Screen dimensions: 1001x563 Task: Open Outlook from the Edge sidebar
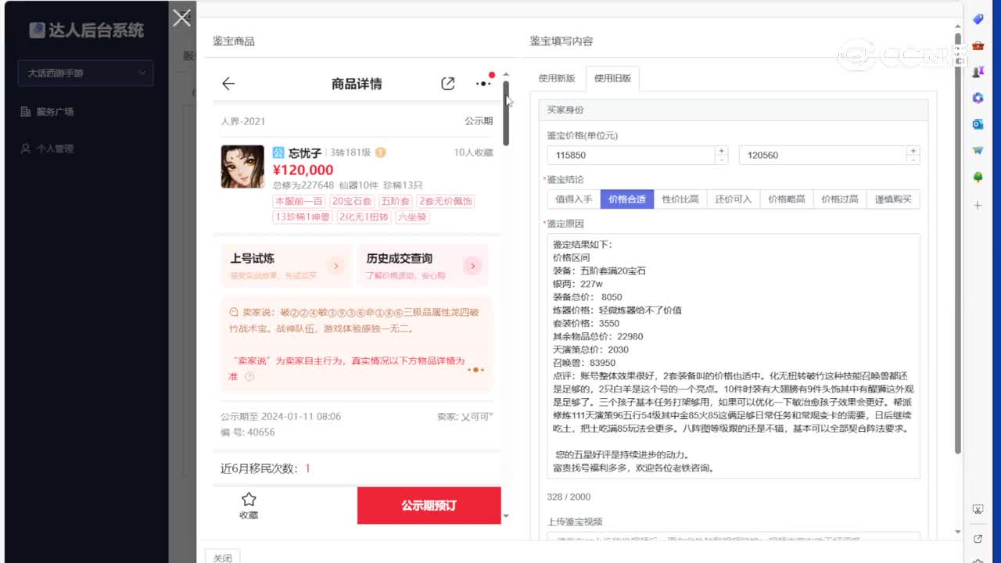pos(978,124)
